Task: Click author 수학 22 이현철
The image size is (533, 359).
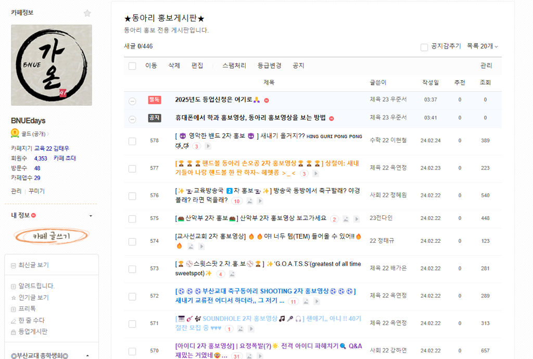Action: click(x=388, y=140)
